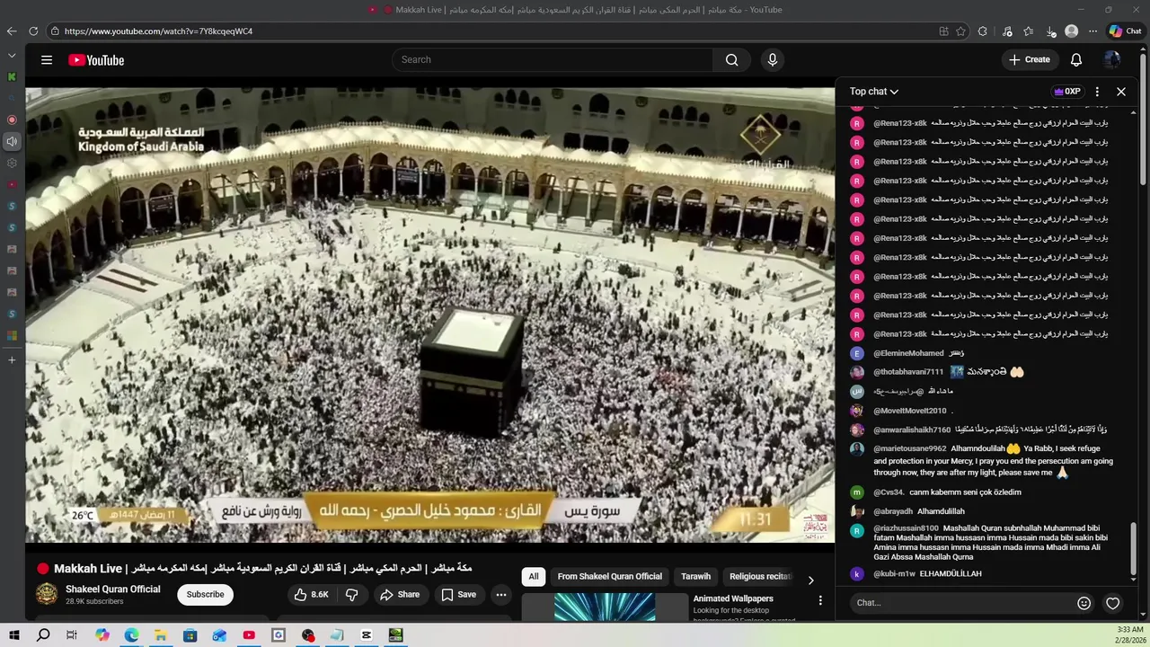The width and height of the screenshot is (1150, 647).
Task: Open chat emoji picker
Action: pos(1084,603)
